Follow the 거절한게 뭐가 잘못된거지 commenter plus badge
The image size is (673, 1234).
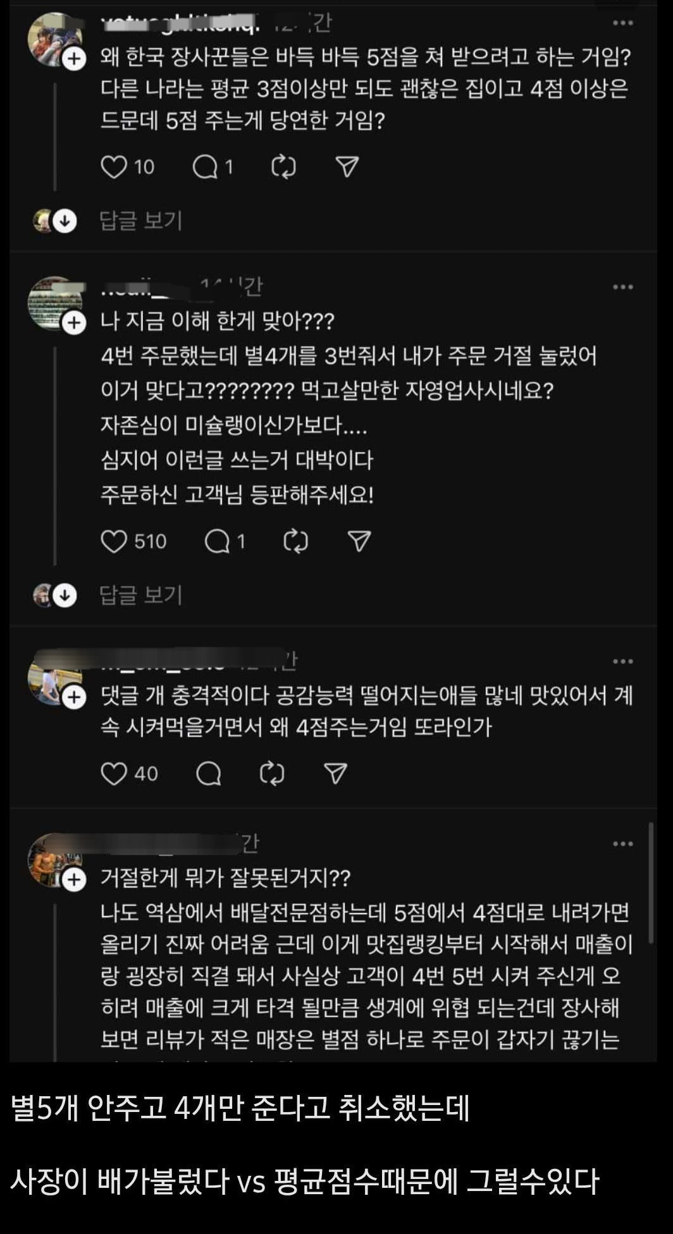(74, 879)
